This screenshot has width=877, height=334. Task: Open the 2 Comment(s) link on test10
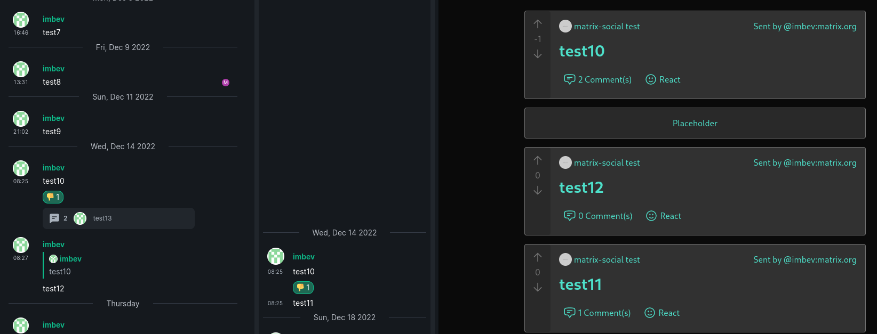[597, 79]
